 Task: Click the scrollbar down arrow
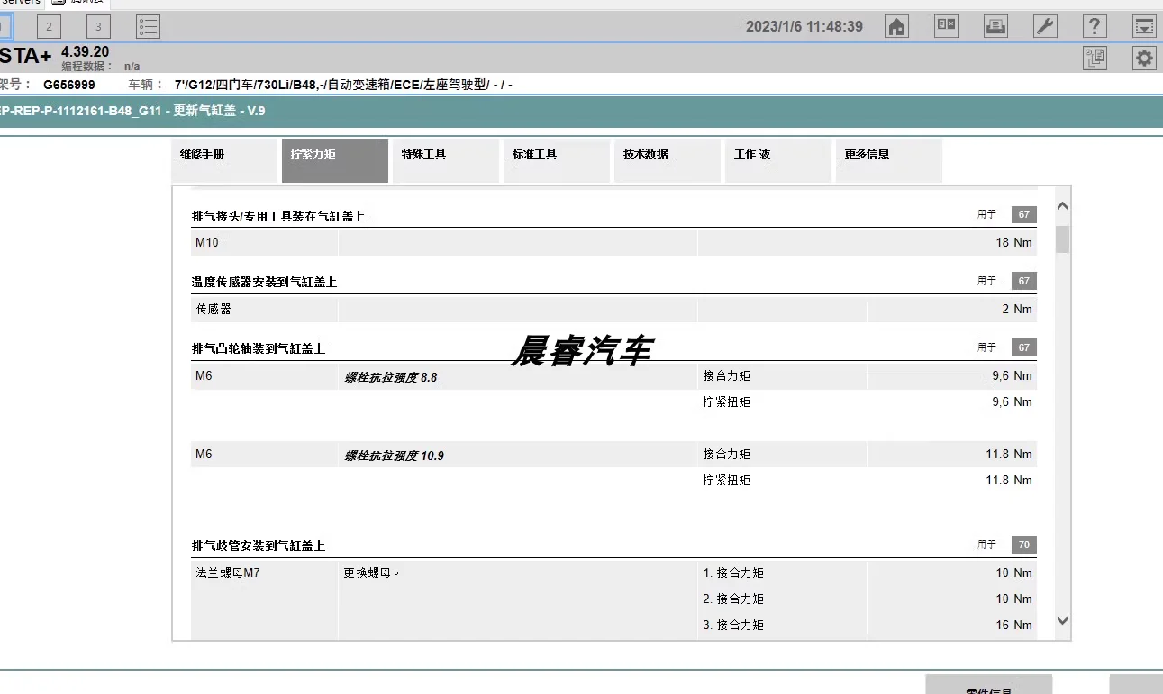point(1062,620)
